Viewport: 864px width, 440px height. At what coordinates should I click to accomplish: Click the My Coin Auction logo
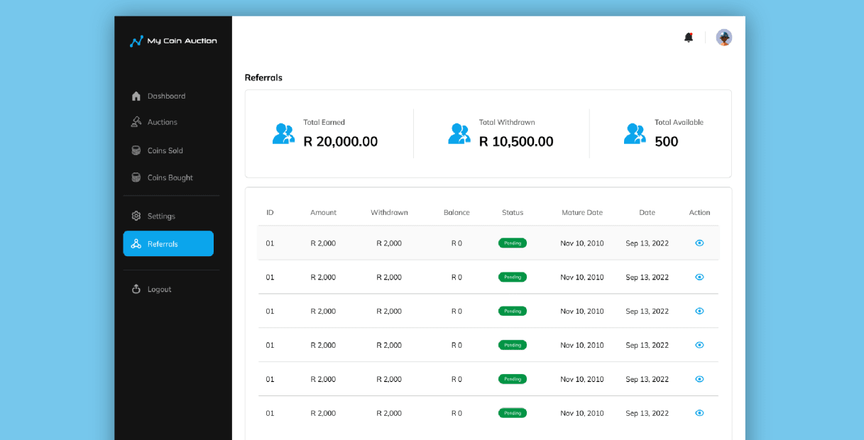[x=173, y=41]
